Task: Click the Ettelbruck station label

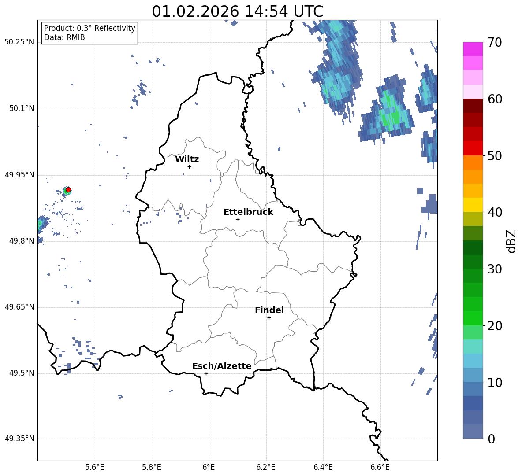Action: pyautogui.click(x=248, y=212)
